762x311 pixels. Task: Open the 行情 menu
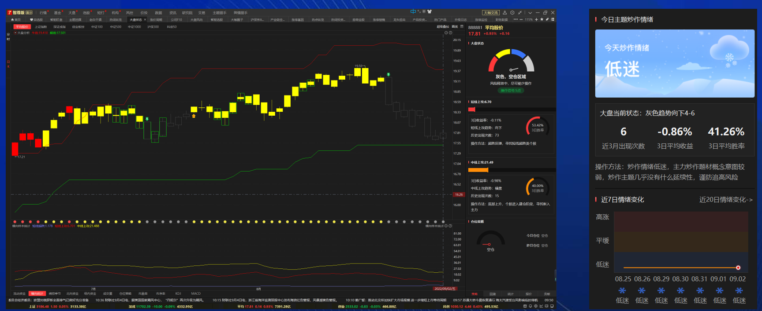point(43,13)
